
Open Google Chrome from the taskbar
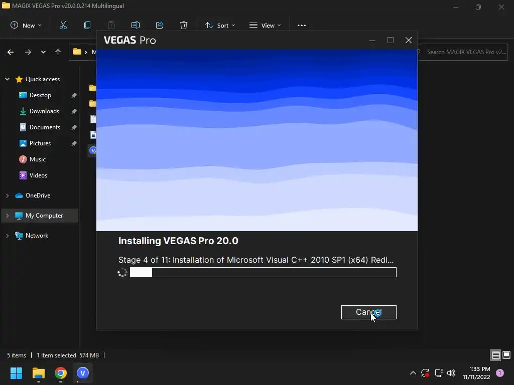pos(61,373)
